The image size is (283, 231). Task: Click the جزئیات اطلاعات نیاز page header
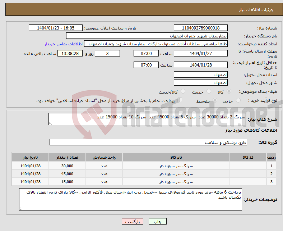(x=256, y=10)
